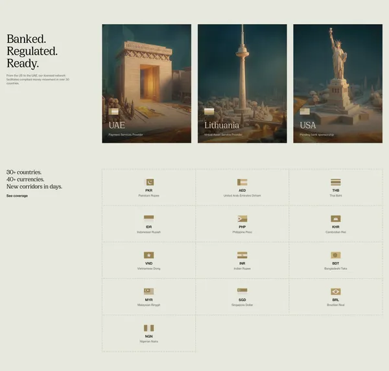This screenshot has height=371, width=389.
Task: Click the Nigerian Naira label
Action: pyautogui.click(x=149, y=342)
